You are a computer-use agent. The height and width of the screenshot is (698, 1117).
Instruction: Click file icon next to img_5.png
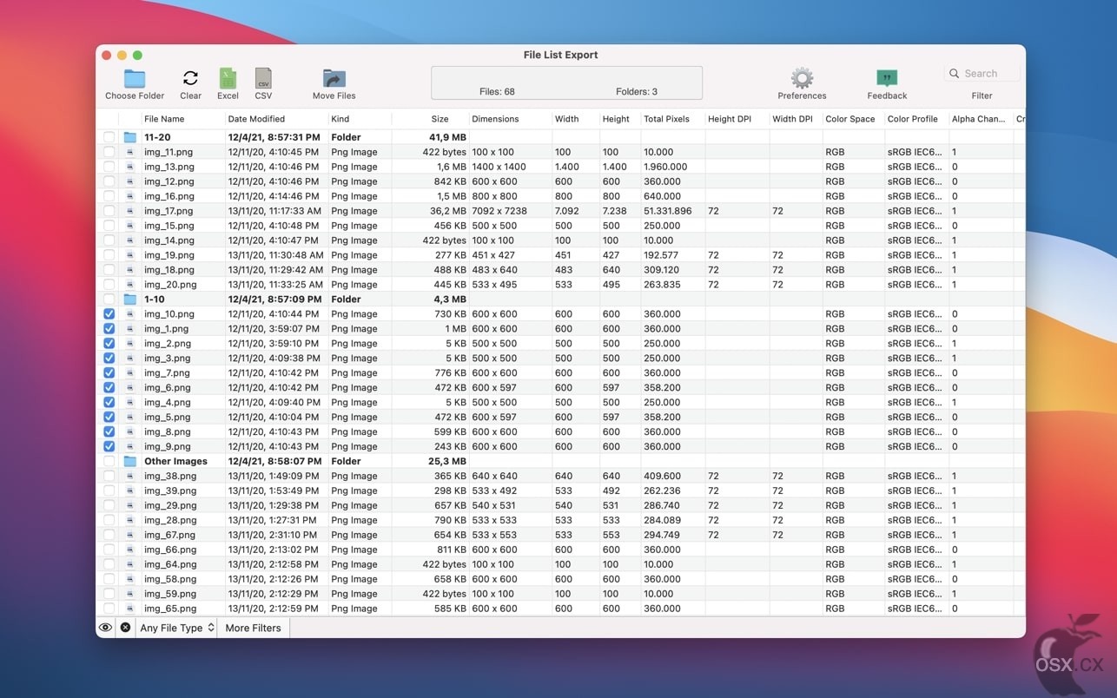coord(130,418)
